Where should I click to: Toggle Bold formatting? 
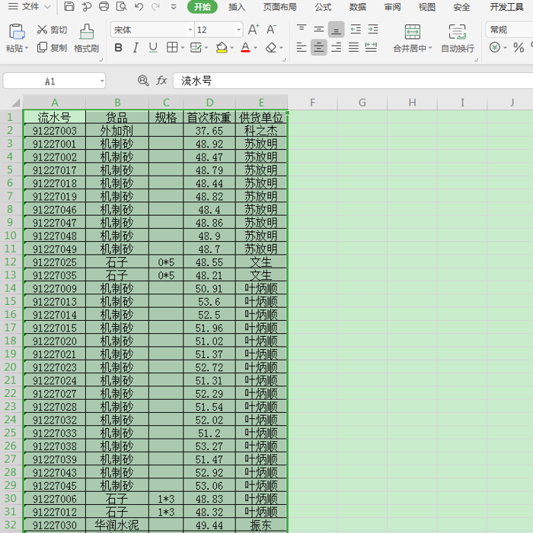(x=118, y=48)
